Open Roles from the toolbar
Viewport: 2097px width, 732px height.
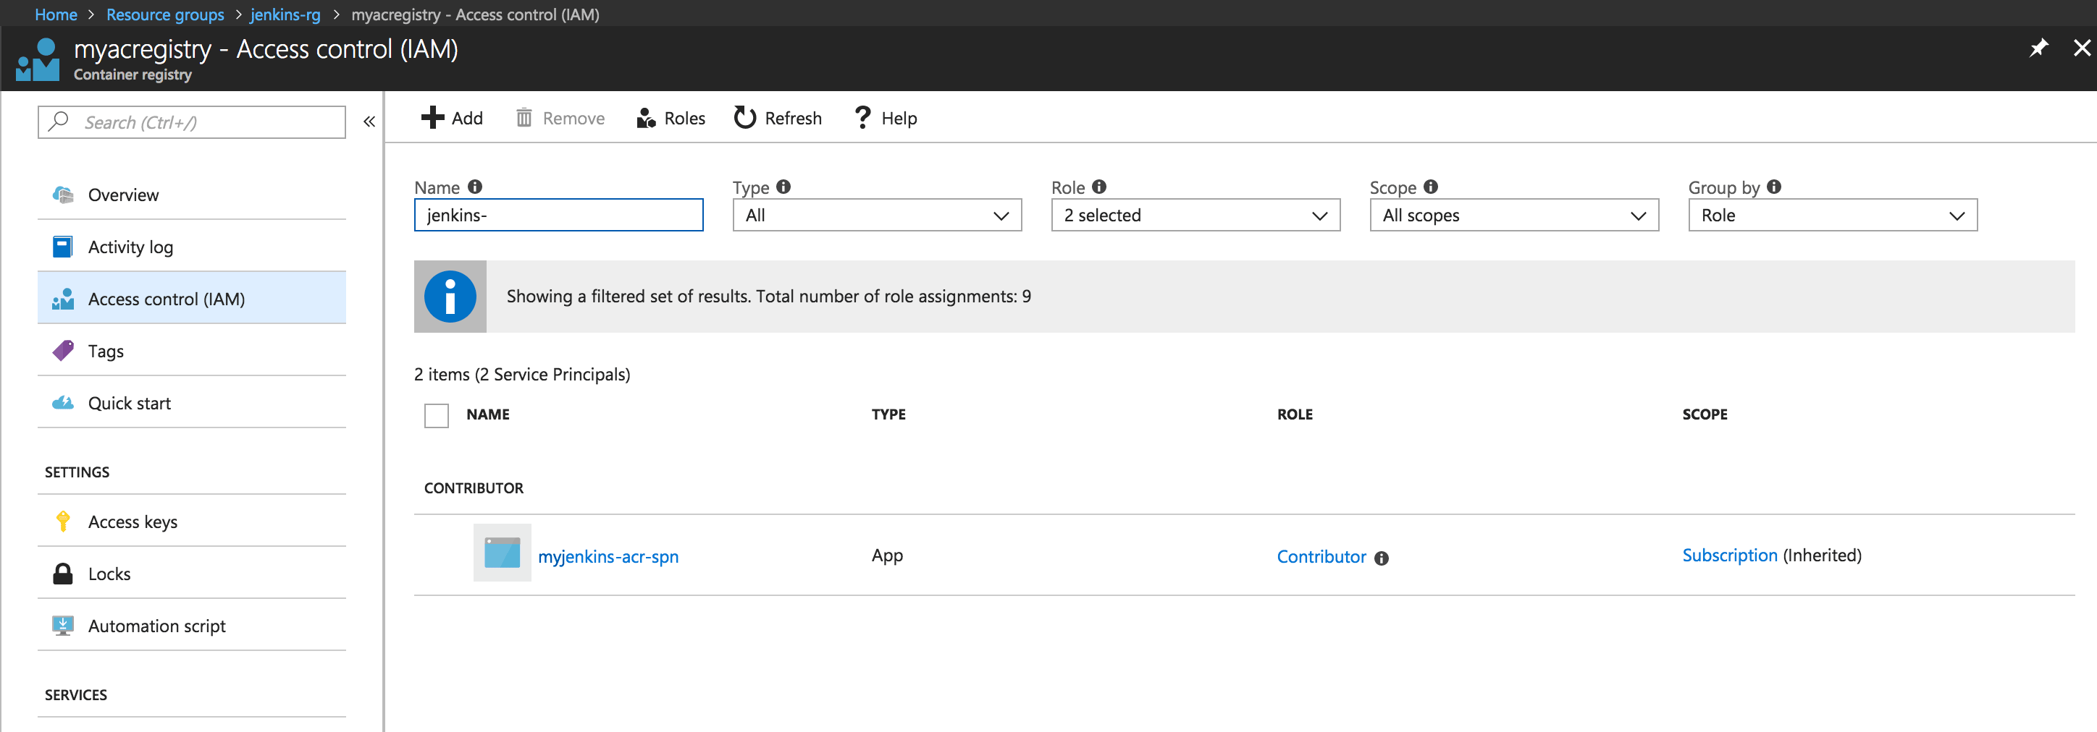671,118
